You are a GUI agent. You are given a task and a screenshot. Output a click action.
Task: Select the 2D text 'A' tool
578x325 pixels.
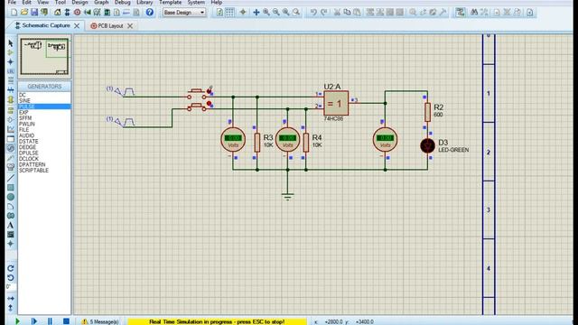[10, 225]
